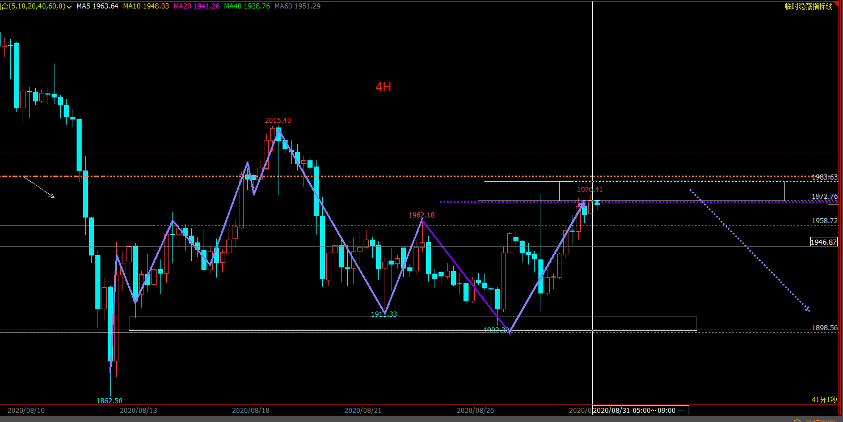The height and width of the screenshot is (422, 843).
Task: Click the boxed 1946.87 price axis tag
Action: [x=824, y=242]
